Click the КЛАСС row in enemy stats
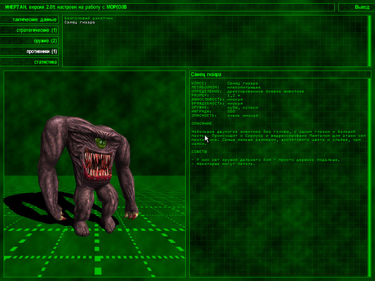Viewport: 375px width, 281px height. [x=225, y=83]
